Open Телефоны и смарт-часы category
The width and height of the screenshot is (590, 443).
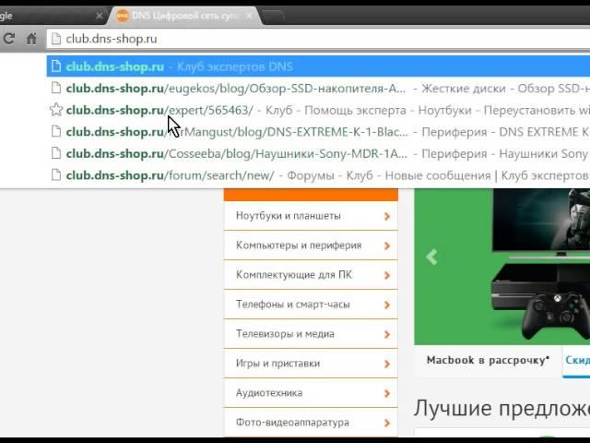point(311,305)
